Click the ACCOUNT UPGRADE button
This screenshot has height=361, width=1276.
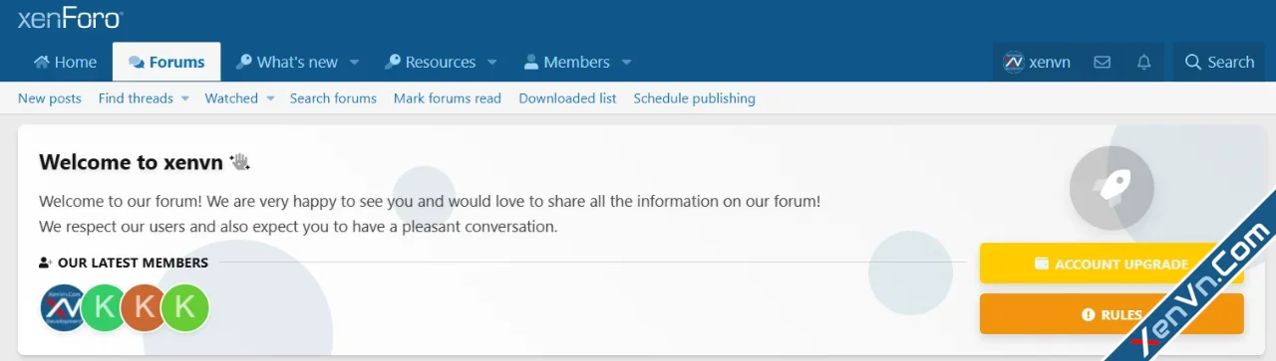pyautogui.click(x=1112, y=264)
